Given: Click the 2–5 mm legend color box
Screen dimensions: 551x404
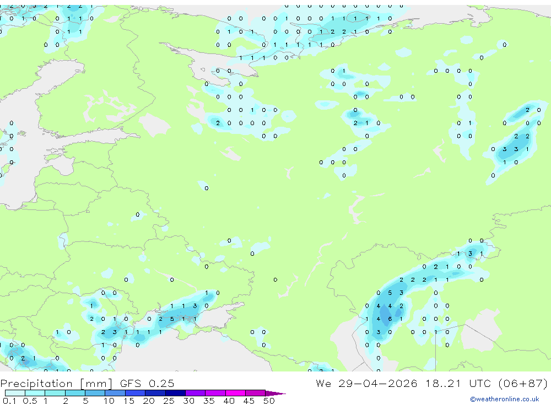Looking at the screenshot, I should 75,393.
